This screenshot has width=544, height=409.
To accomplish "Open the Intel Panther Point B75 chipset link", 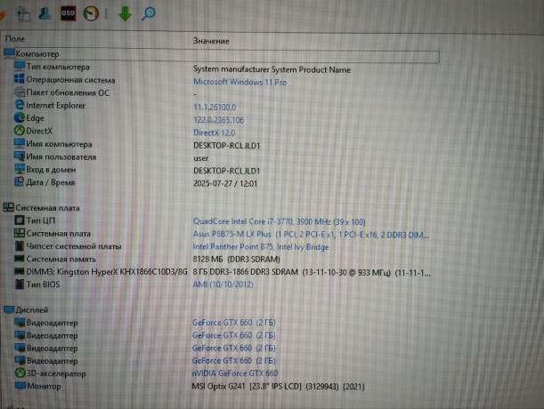I will pos(261,247).
